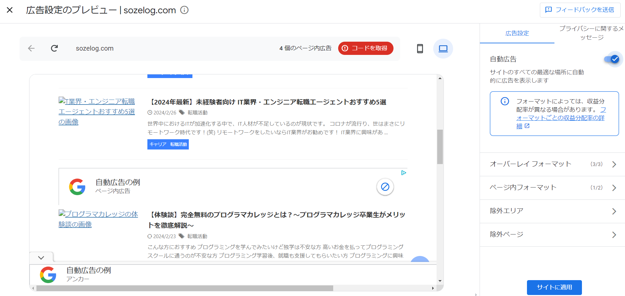Screen dimensions: 625x296
Task: Click the clock icon beside 2024/2/26
Action: [150, 112]
